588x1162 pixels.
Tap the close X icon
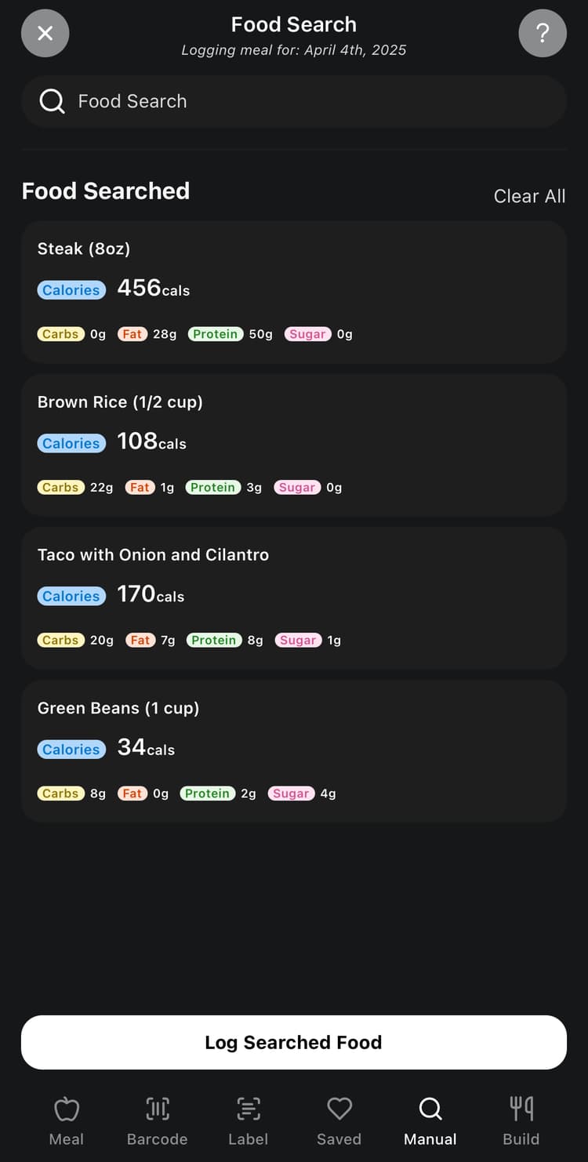45,33
